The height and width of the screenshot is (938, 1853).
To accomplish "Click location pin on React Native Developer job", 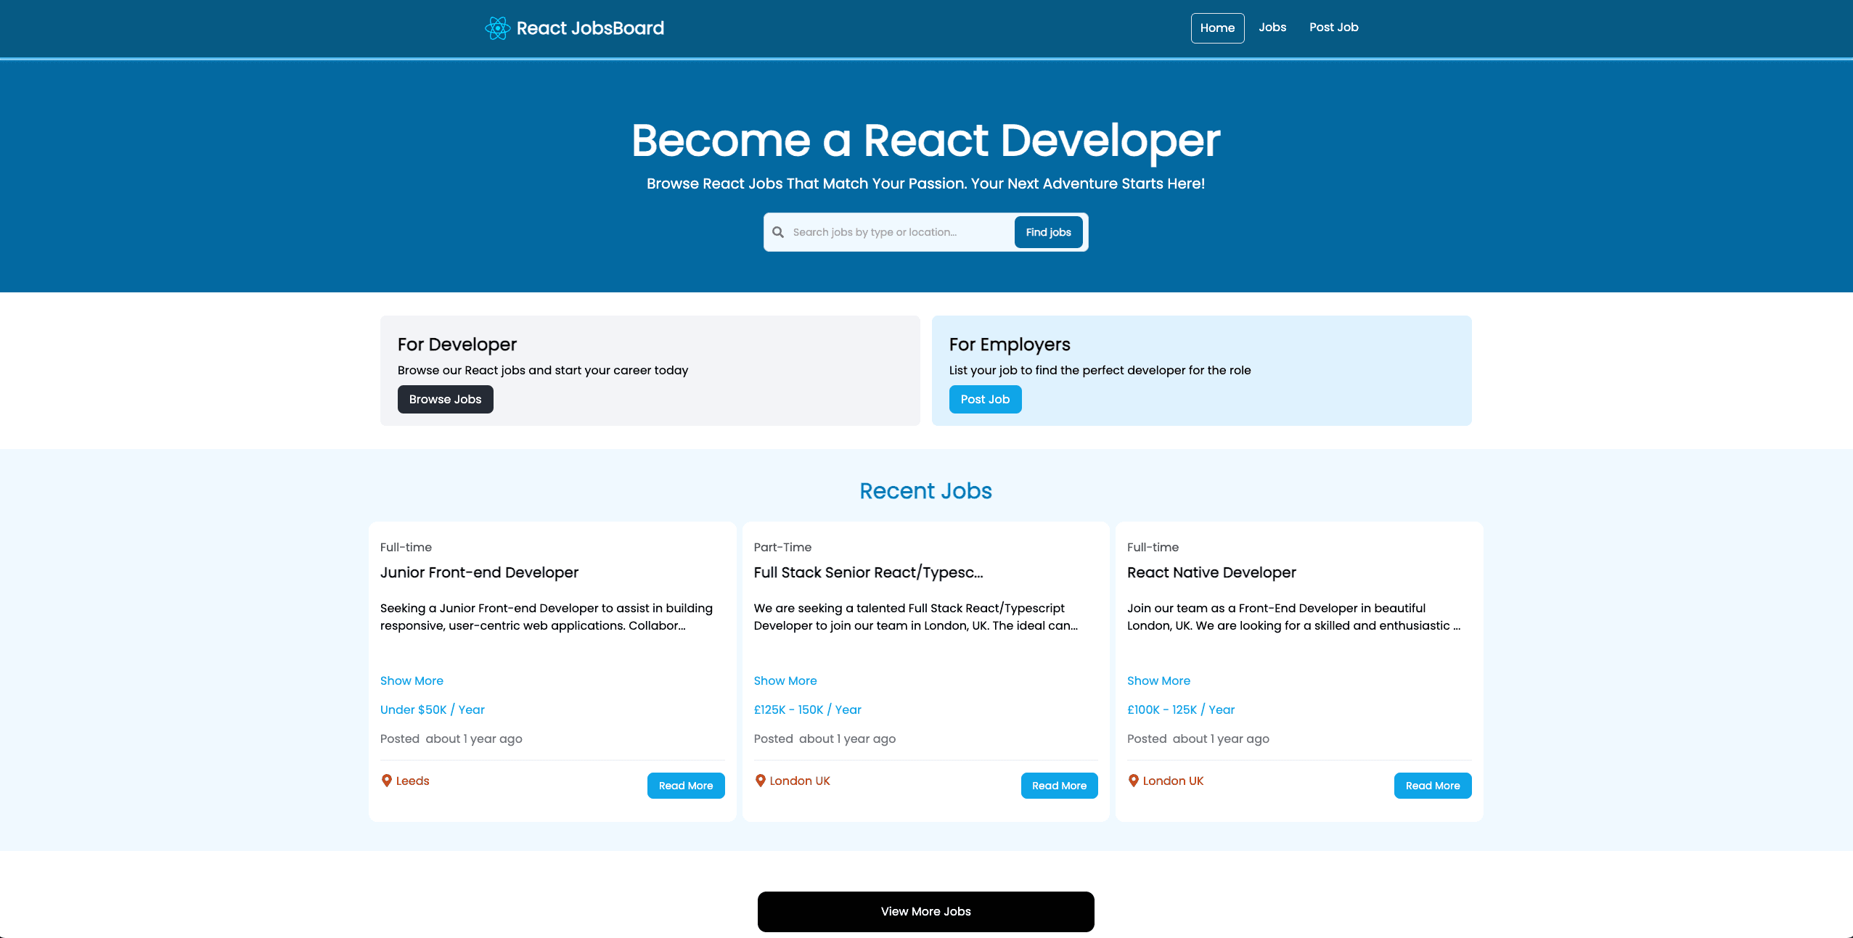I will click(x=1133, y=781).
